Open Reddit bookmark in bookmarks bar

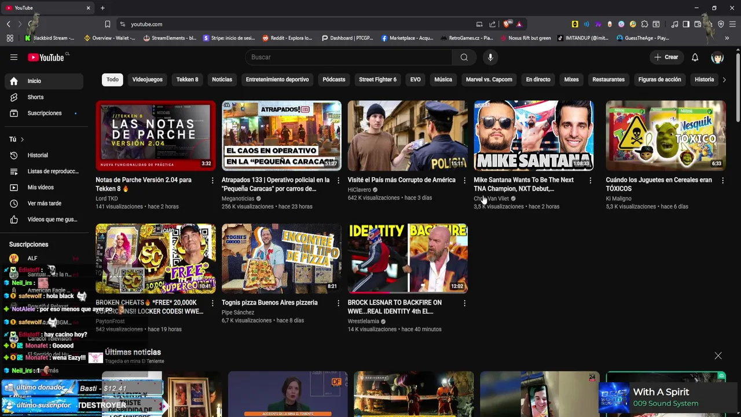pyautogui.click(x=287, y=38)
